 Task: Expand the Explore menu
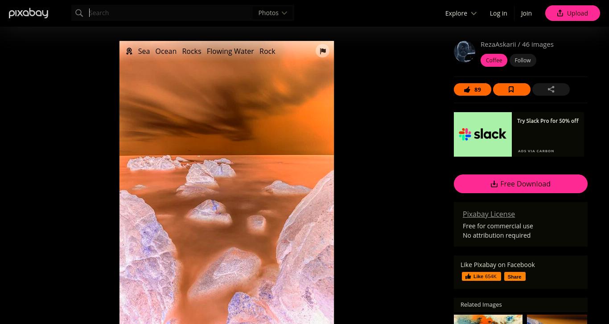[461, 13]
